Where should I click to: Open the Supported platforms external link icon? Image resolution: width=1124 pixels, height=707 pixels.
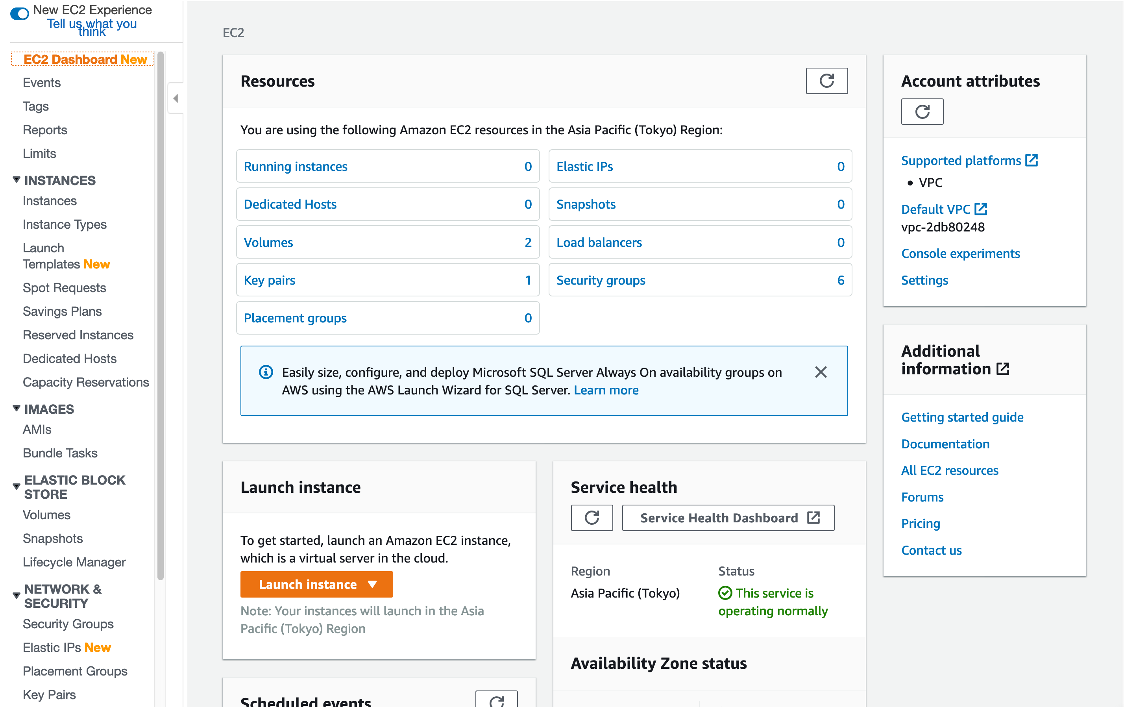pos(1032,160)
